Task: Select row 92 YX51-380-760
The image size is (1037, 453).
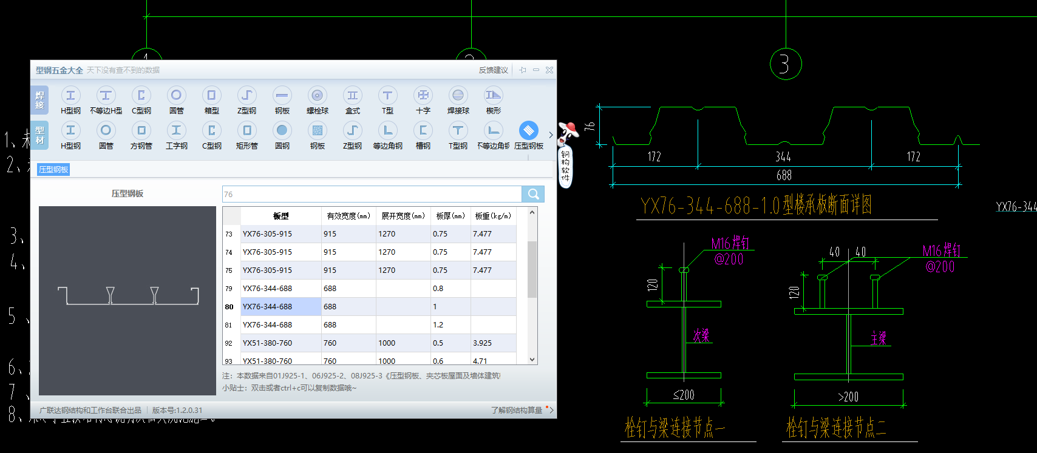Action: point(369,343)
